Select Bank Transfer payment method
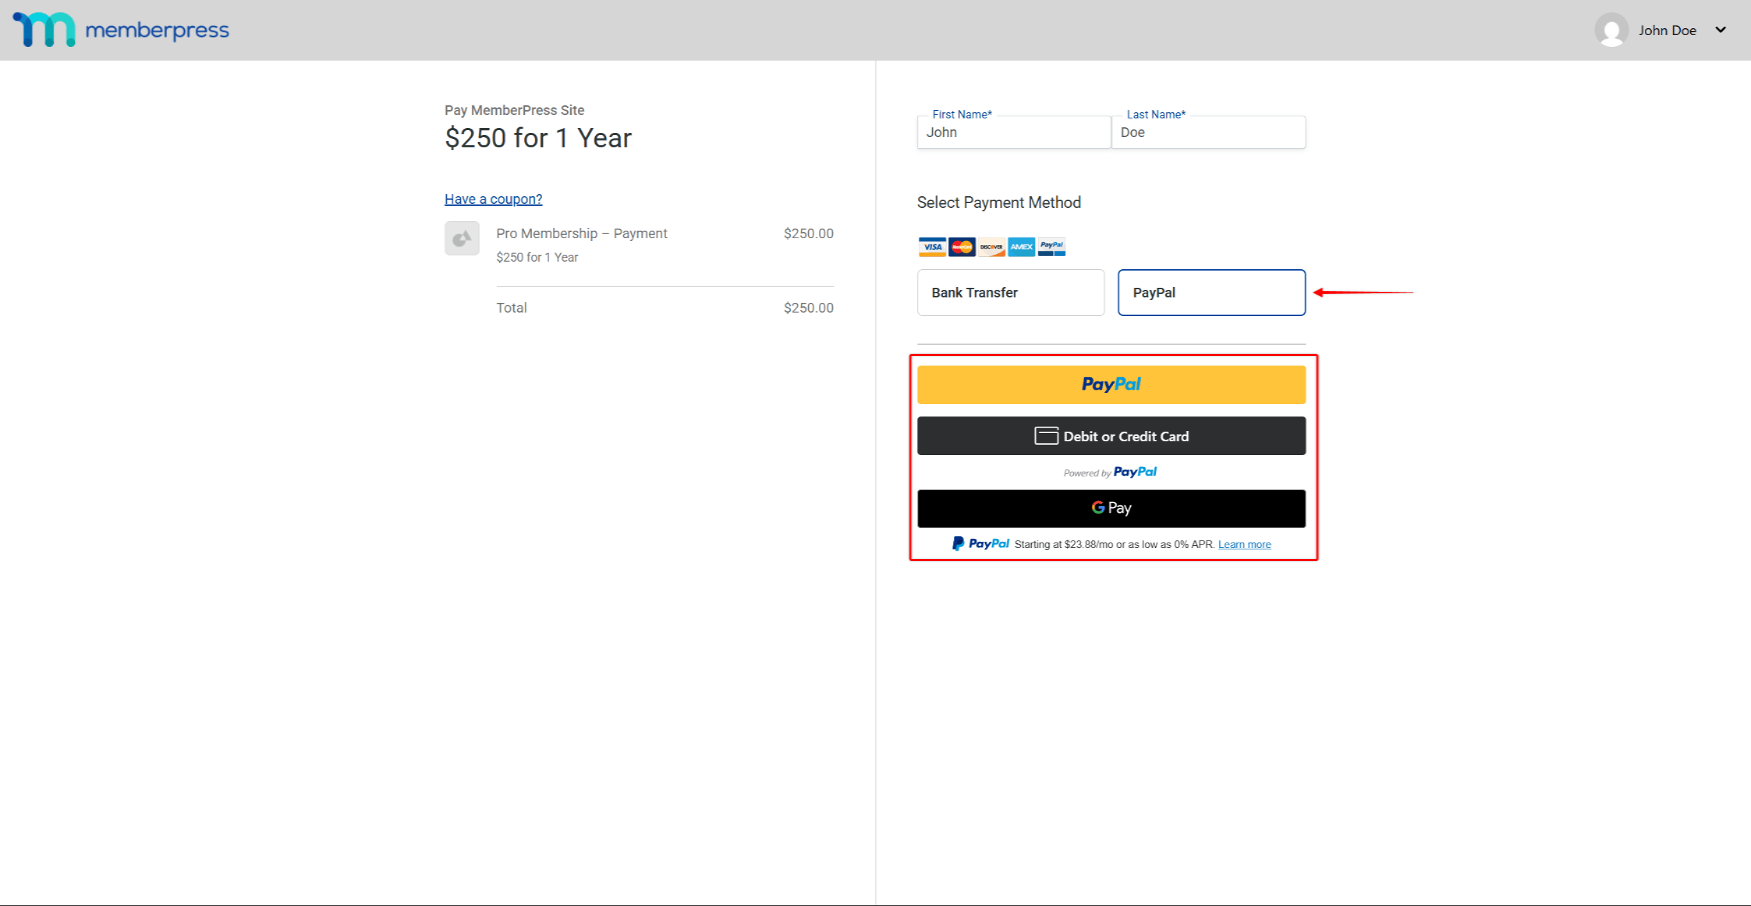 coord(1011,292)
